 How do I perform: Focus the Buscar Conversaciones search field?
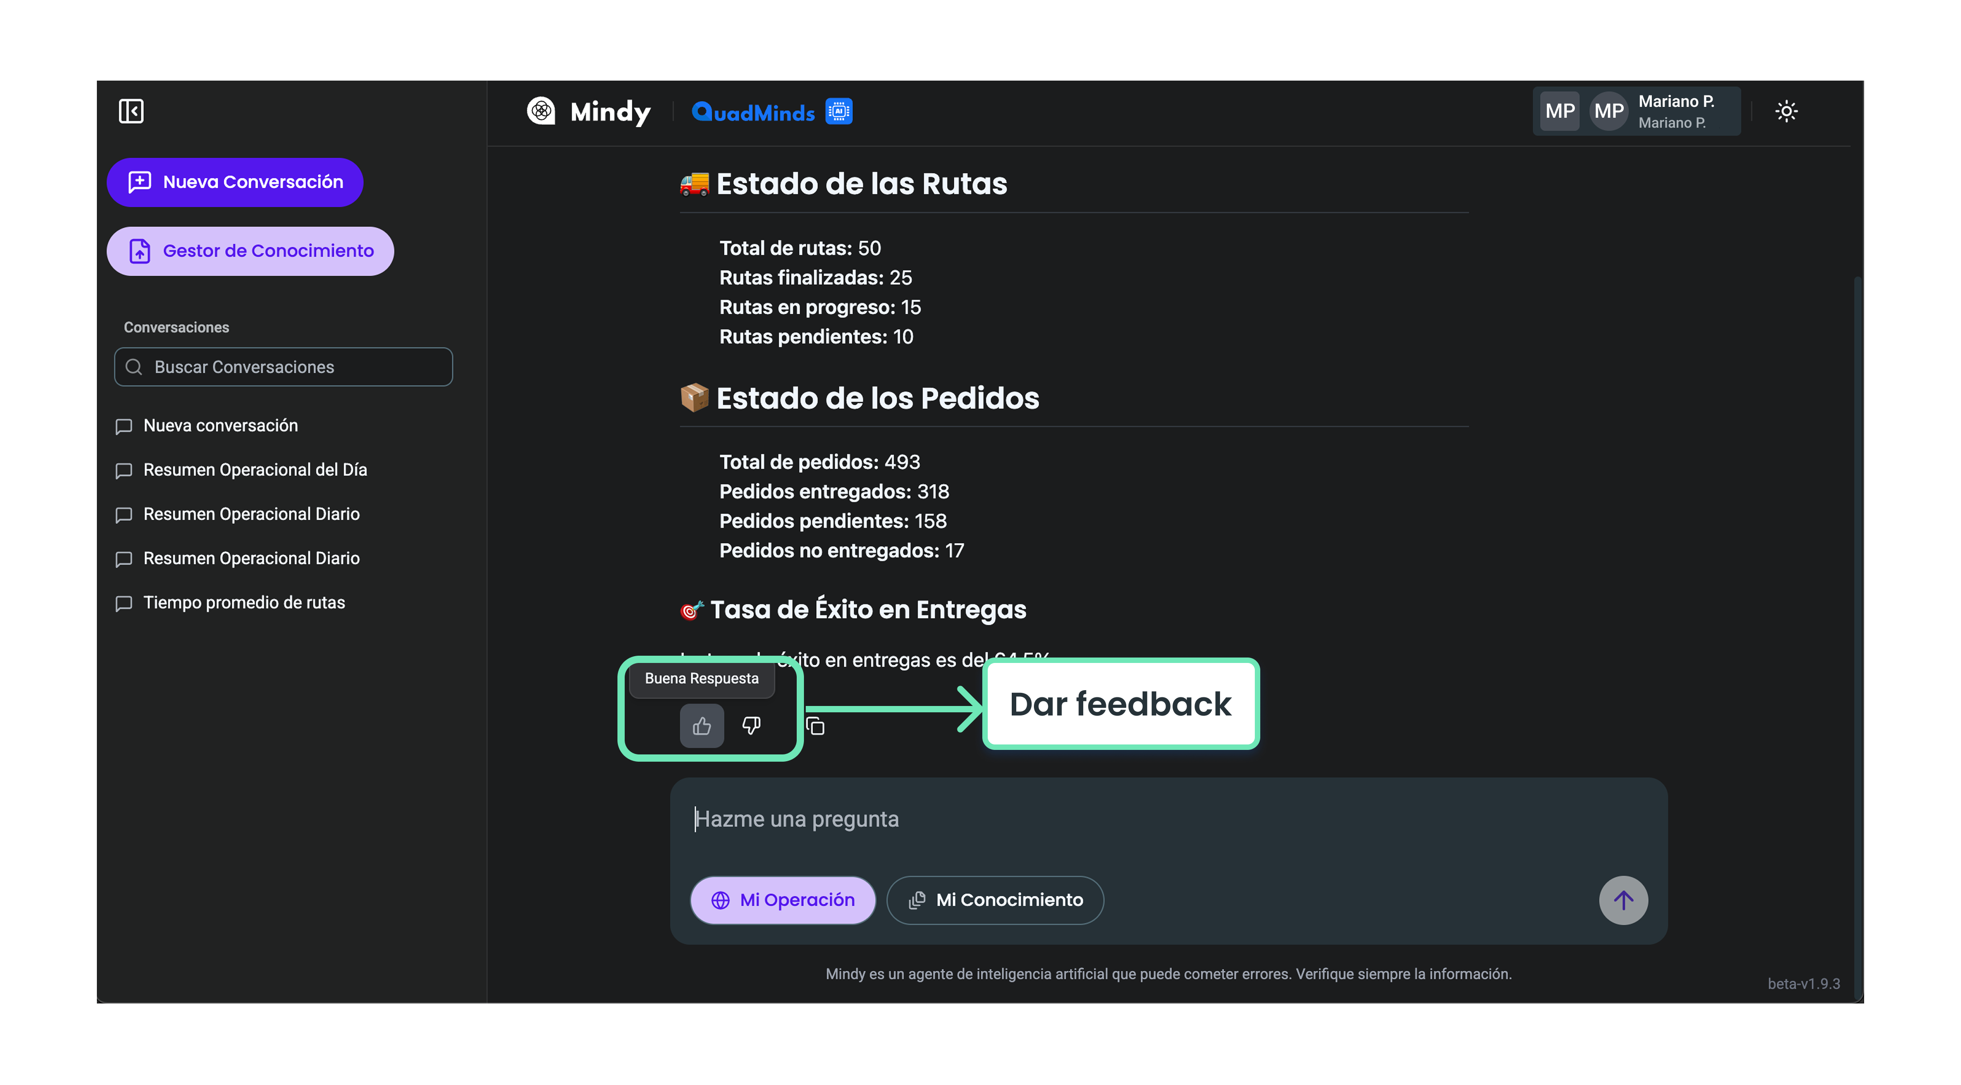point(283,367)
